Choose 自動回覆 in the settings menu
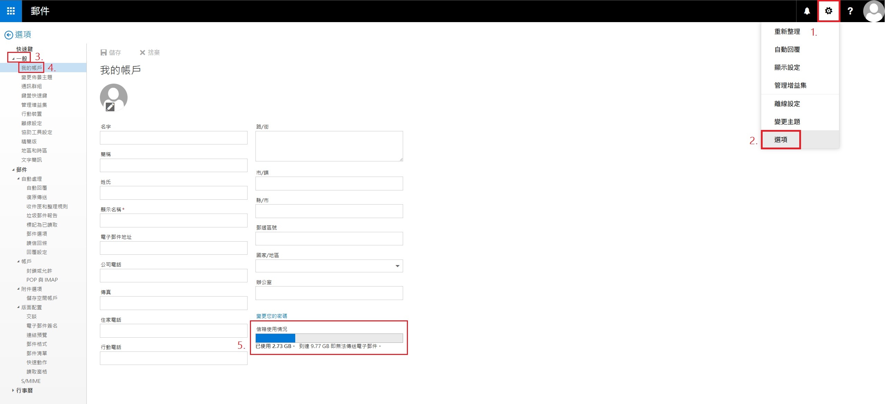 pos(787,49)
